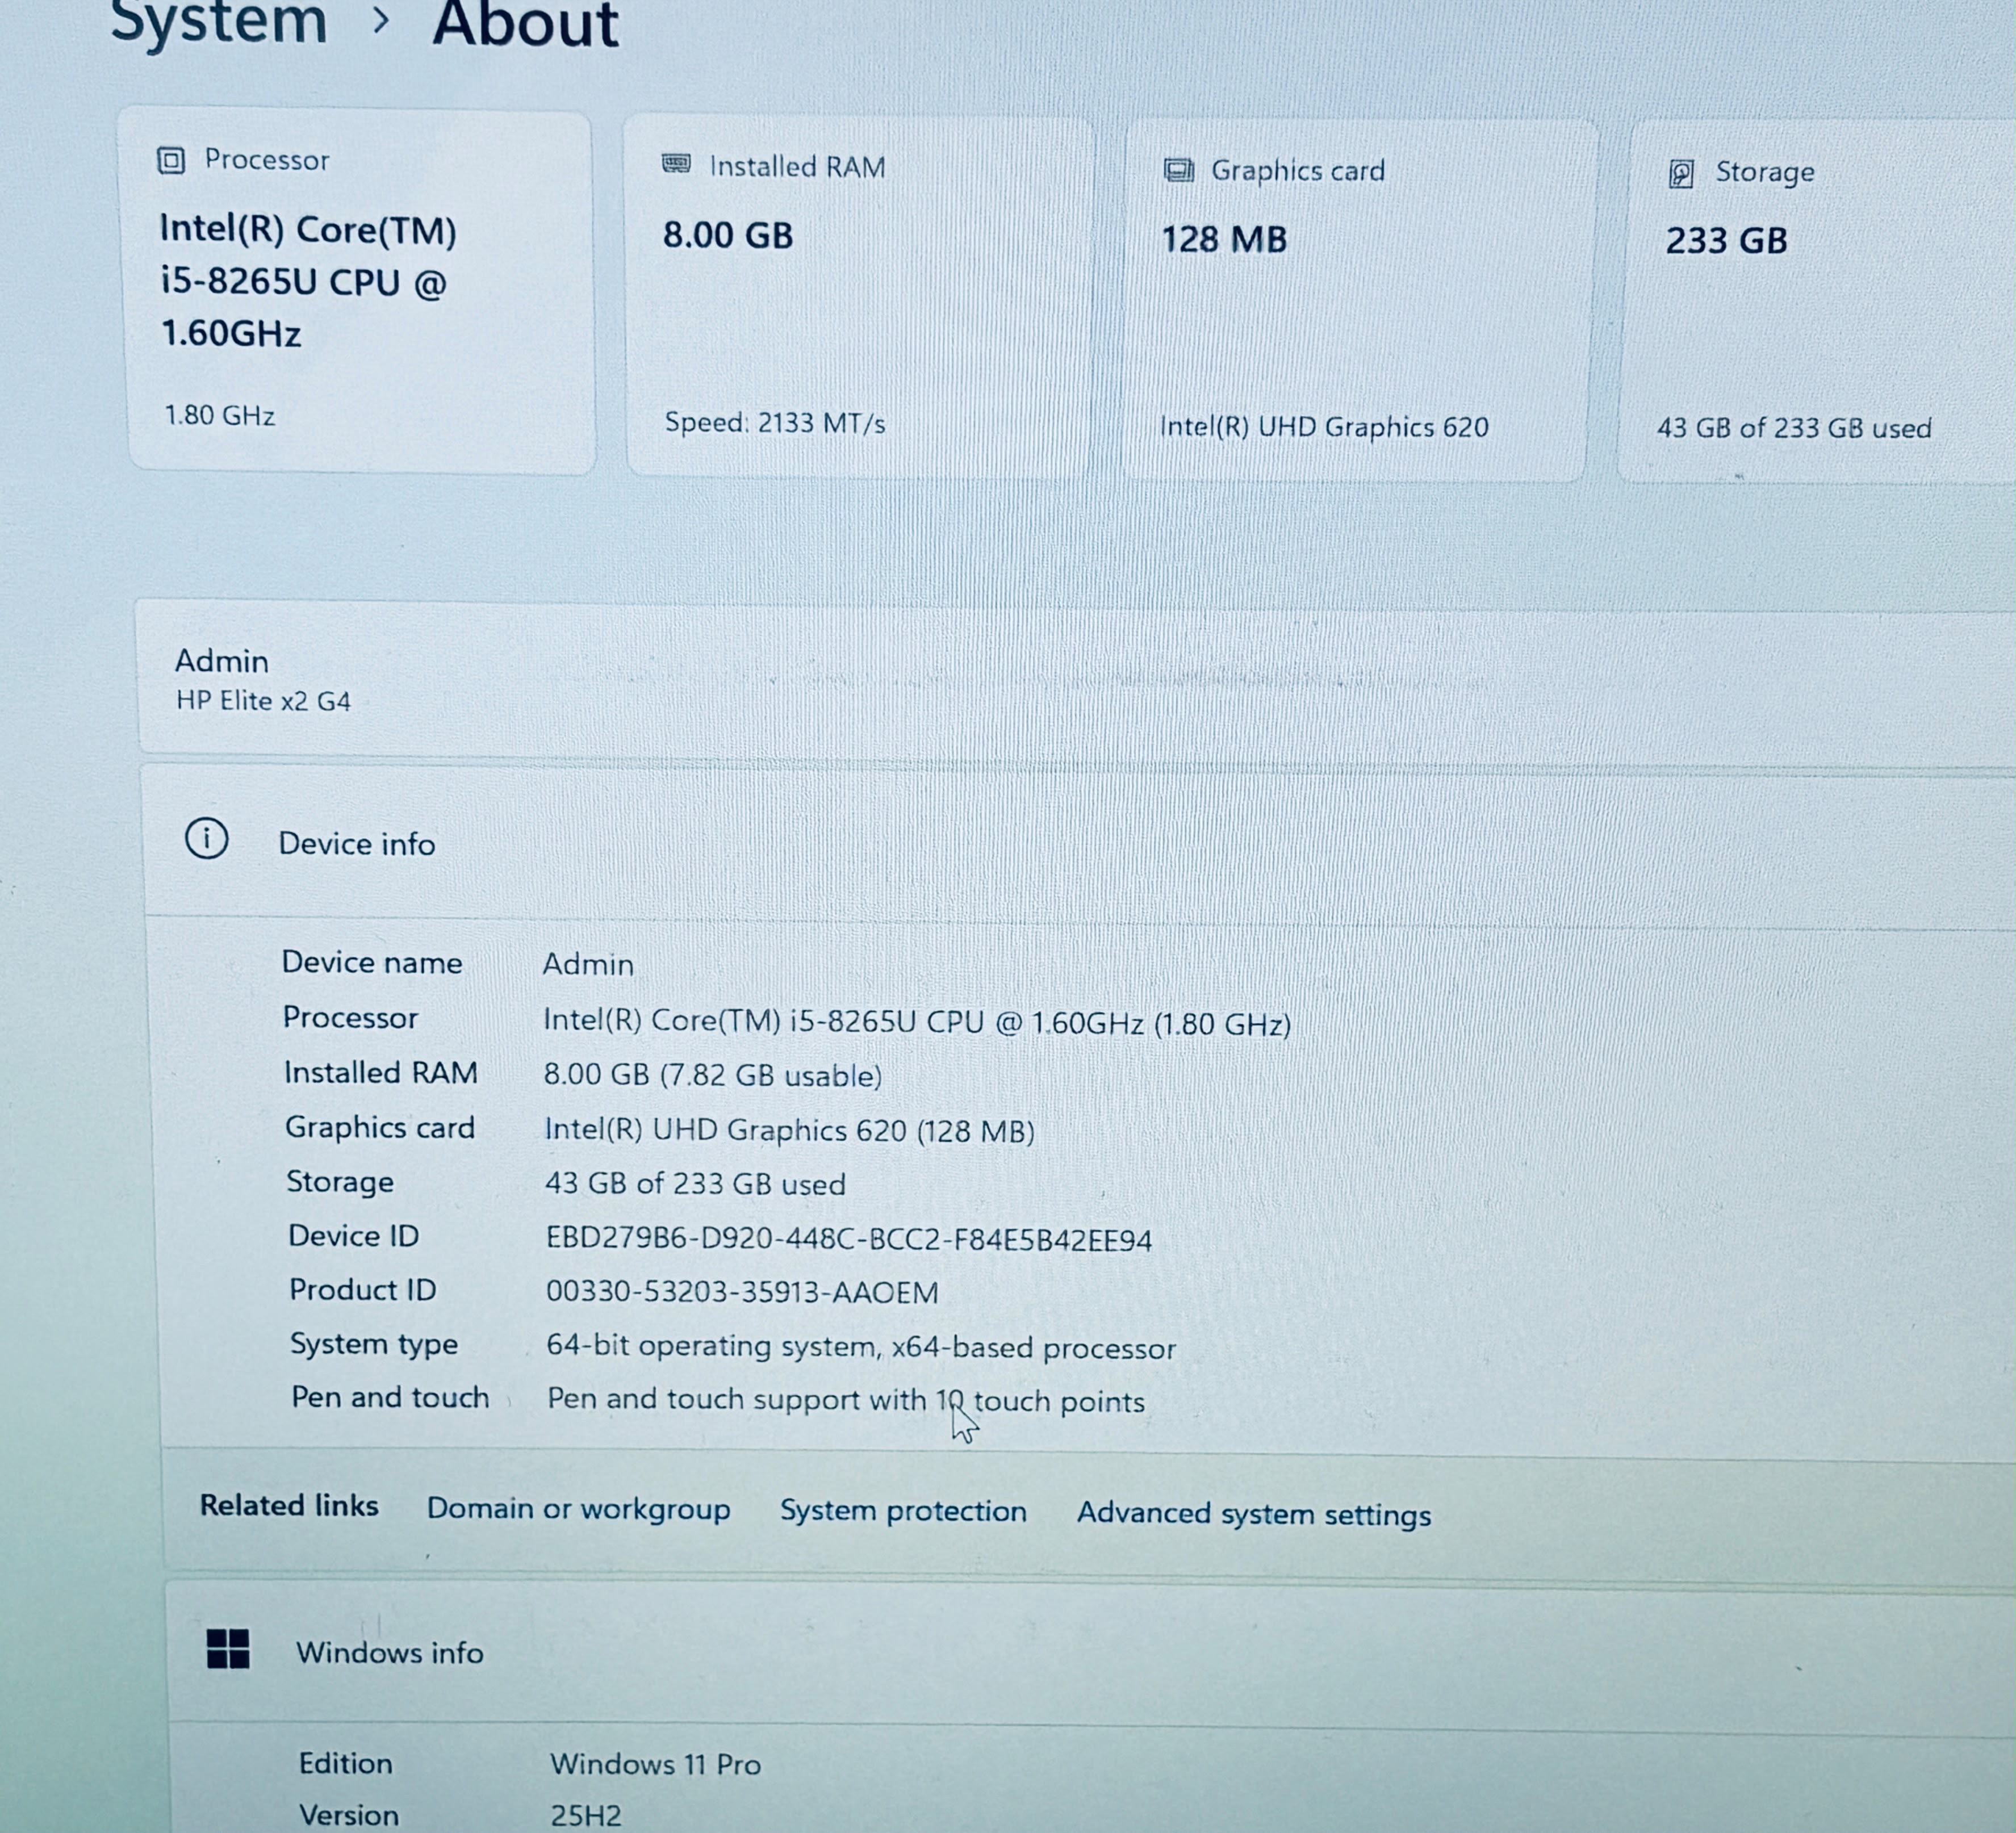The image size is (2016, 1833).
Task: Select the Version value 25H2
Action: (x=586, y=1816)
